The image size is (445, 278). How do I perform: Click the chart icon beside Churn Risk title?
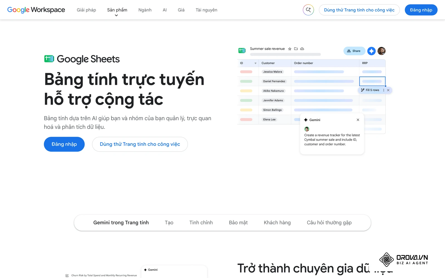point(67,275)
